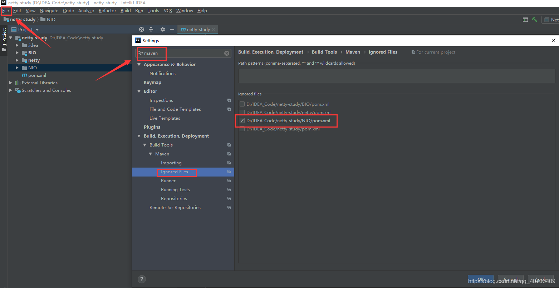Open the File menu
Viewport: 559px width, 288px height.
click(x=6, y=11)
